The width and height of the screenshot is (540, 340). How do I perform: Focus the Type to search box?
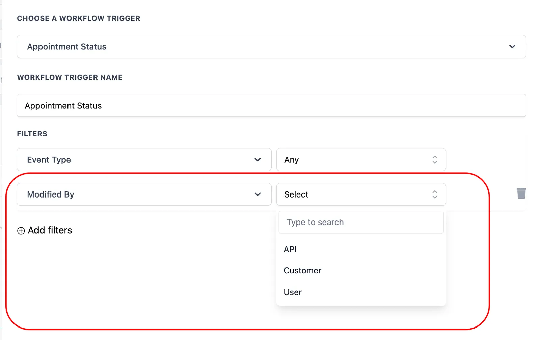pos(361,222)
